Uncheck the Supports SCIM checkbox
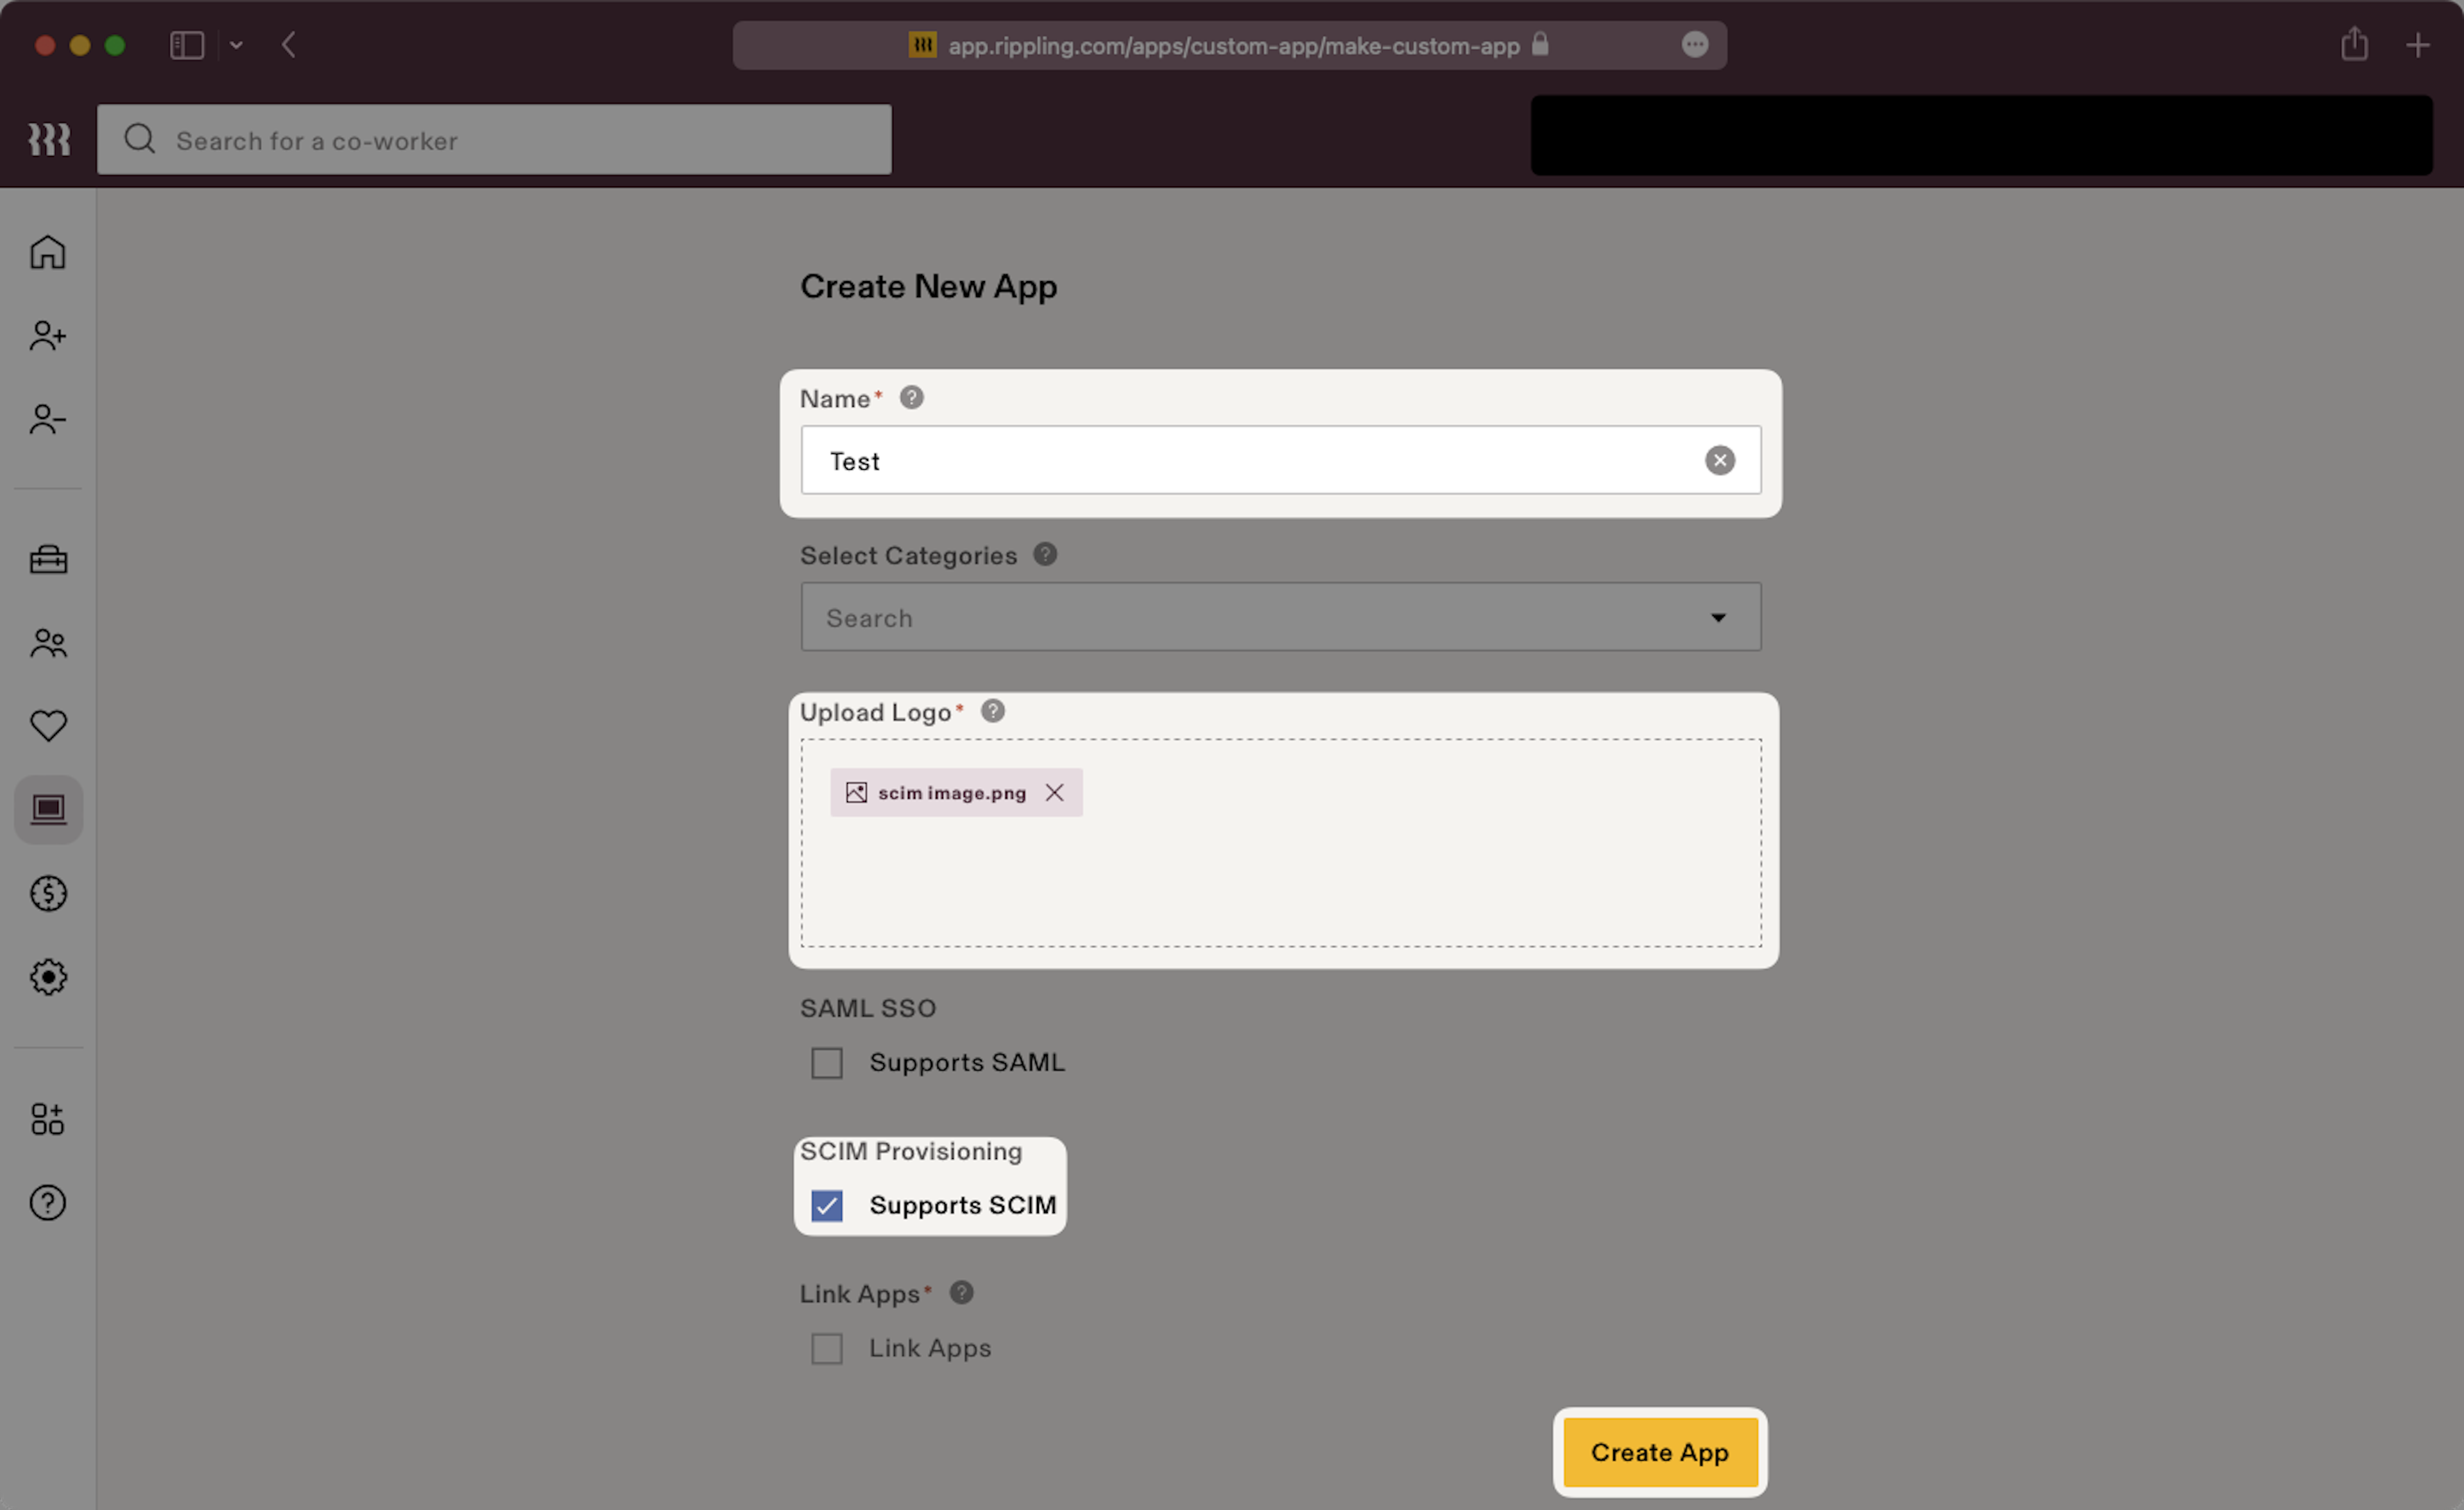This screenshot has width=2464, height=1510. pyautogui.click(x=827, y=1205)
